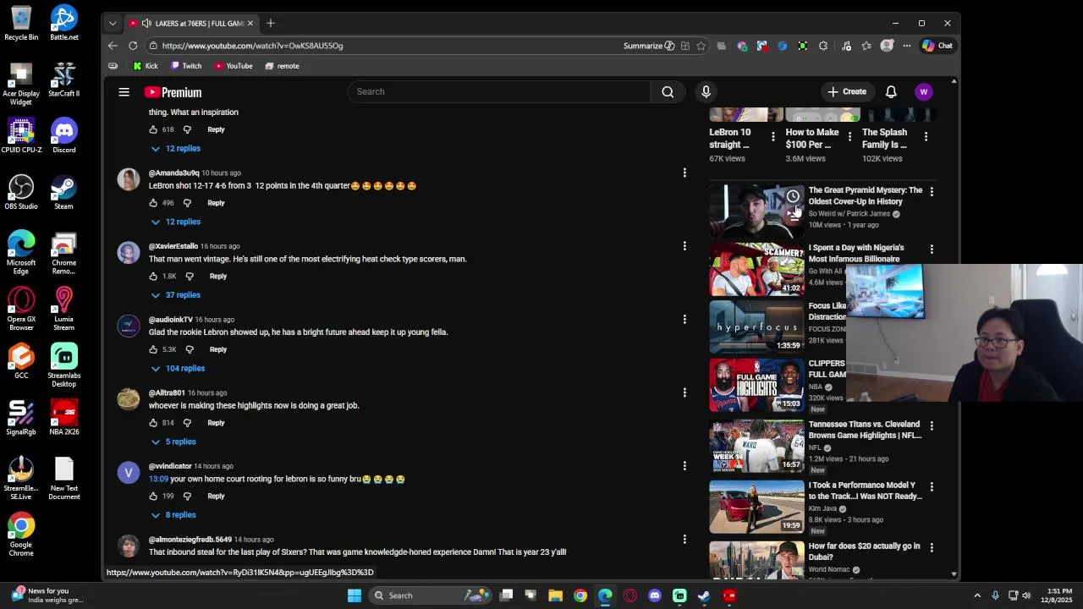Open browser extensions puzzle icon
Screen dimensions: 1083x609
(x=823, y=46)
